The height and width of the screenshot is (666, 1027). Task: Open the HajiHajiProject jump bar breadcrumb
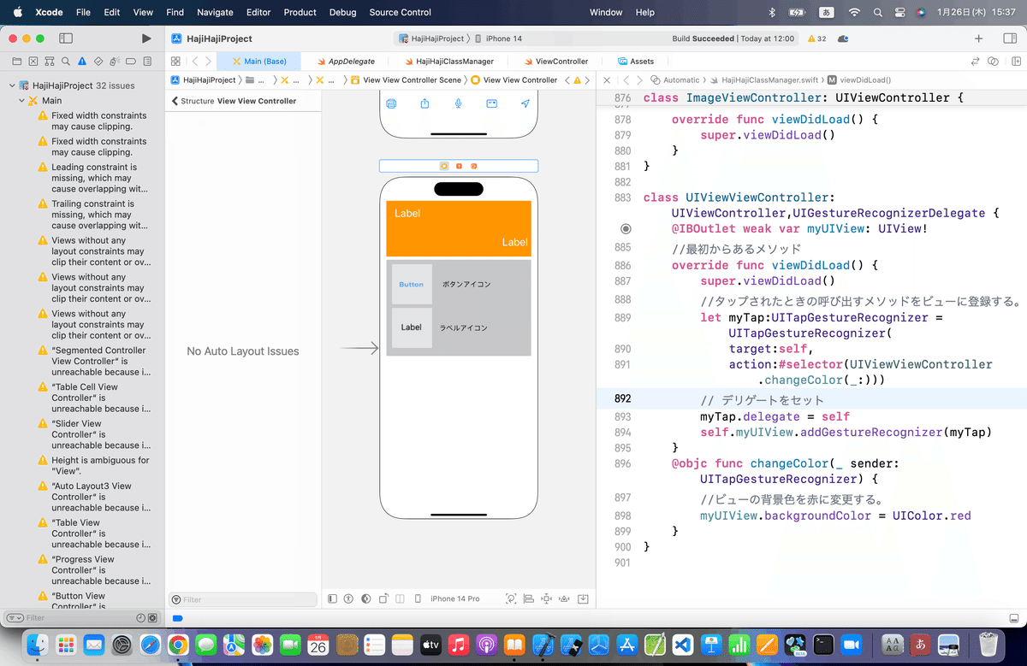(204, 80)
